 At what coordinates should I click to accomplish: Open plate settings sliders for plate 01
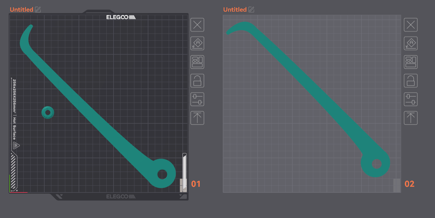pos(197,99)
